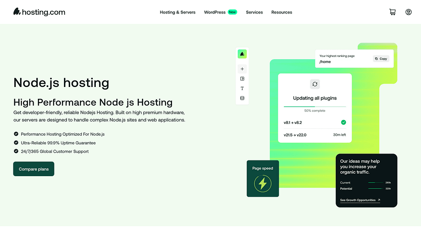Screen dimensions: 421x234
Task: Click checkmark beside Performance Hosting Optimized For Node.js
Action: coord(16,134)
